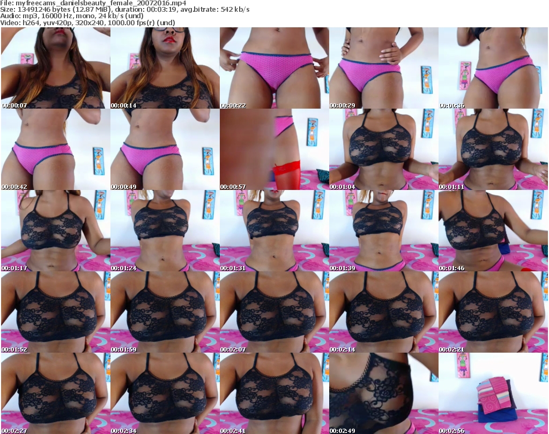Pick the thumbnail labeled 00:01:04
549x434 pixels.
(383, 149)
